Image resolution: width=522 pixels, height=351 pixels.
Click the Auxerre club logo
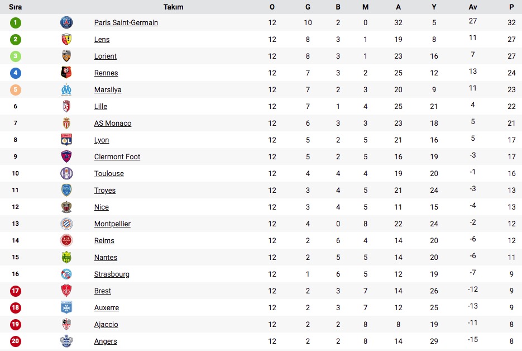coord(66,307)
